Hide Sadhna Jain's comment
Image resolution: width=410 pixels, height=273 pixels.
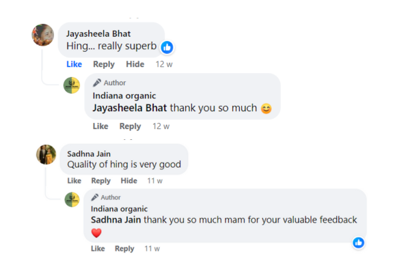(x=129, y=181)
